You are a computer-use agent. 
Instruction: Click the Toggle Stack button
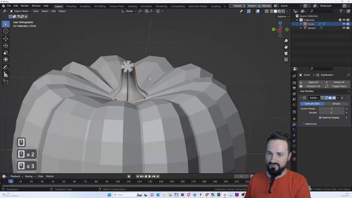337,86
